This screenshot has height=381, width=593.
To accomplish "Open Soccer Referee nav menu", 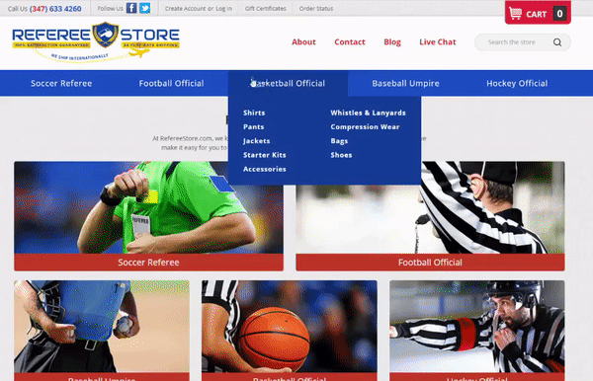I will [x=61, y=83].
